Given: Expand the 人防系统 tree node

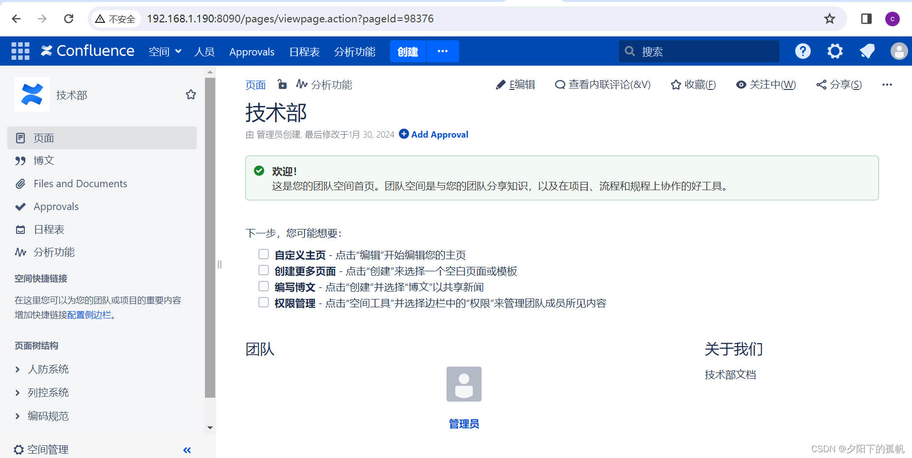Looking at the screenshot, I should (x=18, y=370).
